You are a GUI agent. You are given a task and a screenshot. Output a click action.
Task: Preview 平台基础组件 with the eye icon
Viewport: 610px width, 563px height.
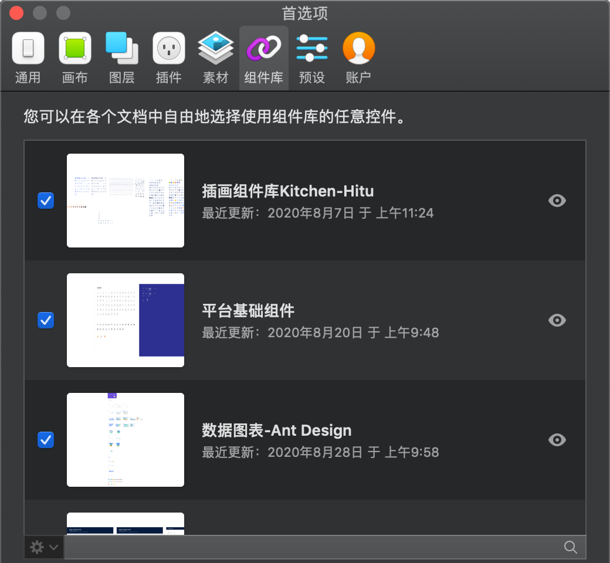click(x=557, y=320)
